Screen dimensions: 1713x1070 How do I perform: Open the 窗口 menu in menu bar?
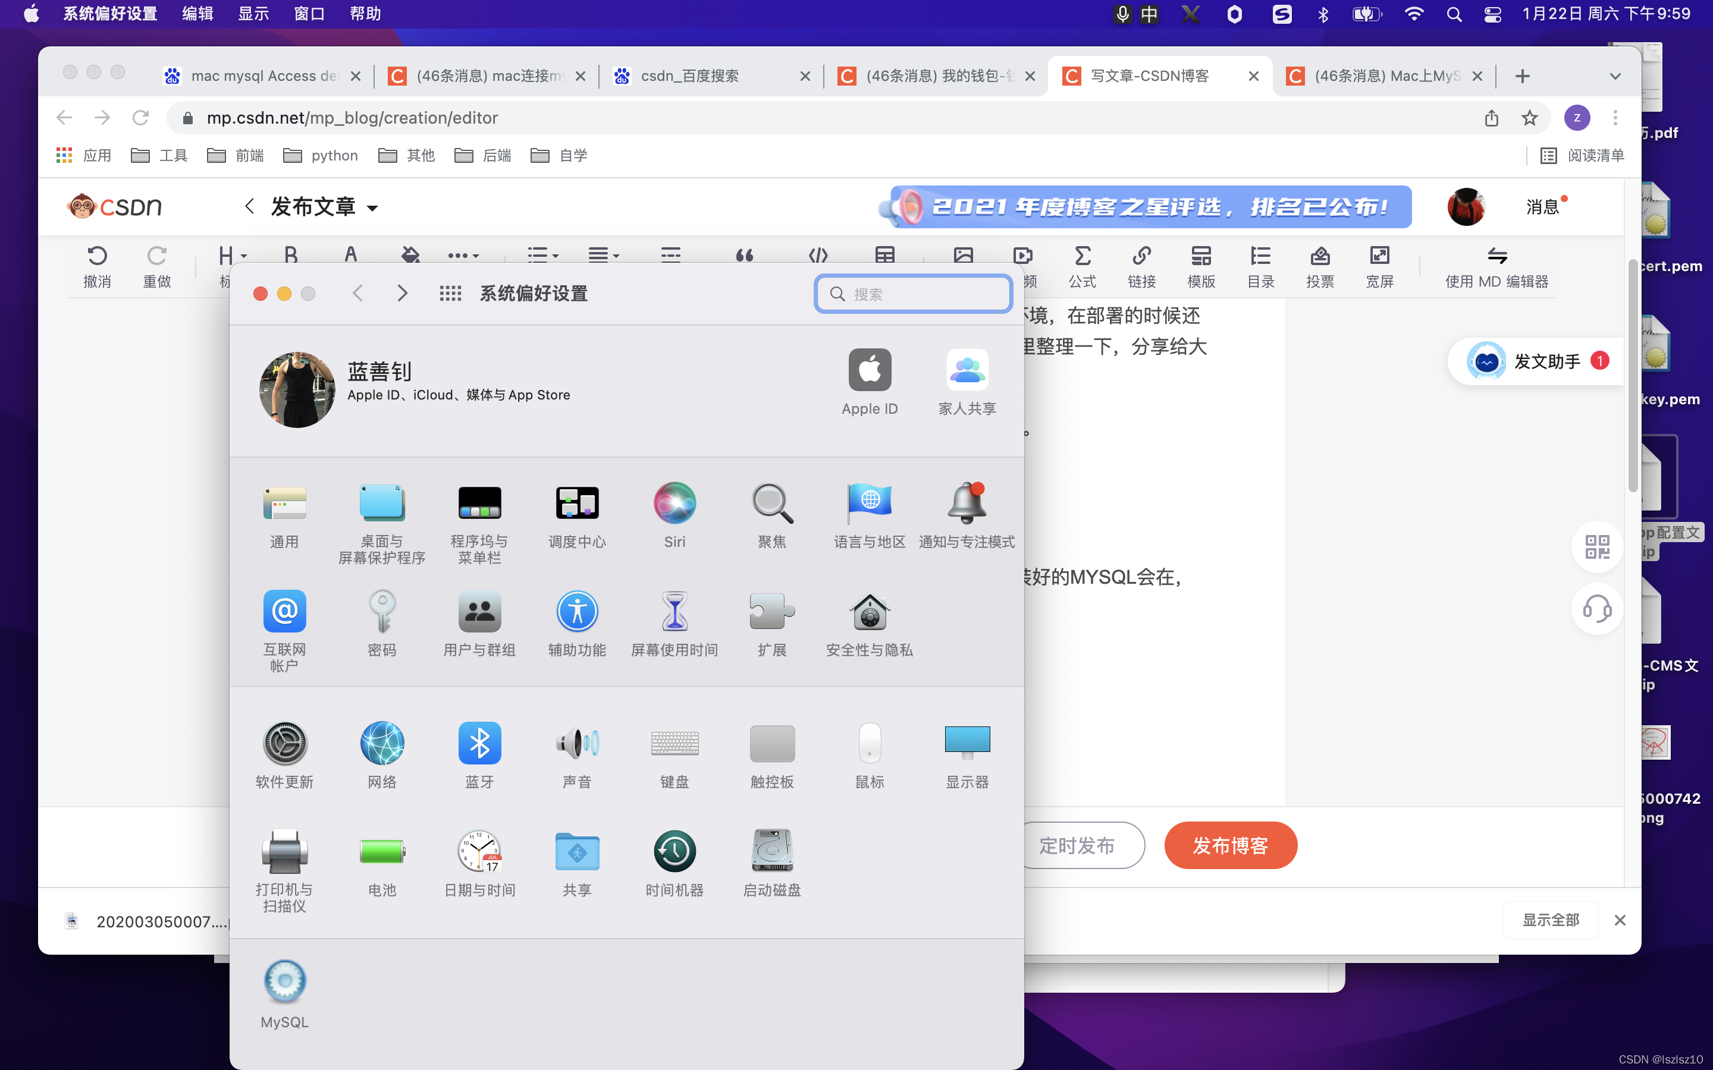[x=309, y=14]
